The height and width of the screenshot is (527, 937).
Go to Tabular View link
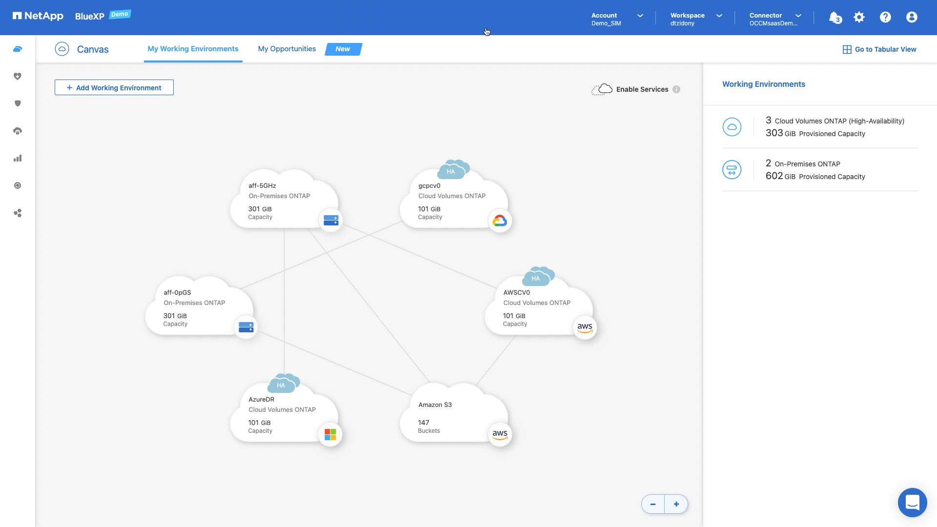pyautogui.click(x=879, y=49)
